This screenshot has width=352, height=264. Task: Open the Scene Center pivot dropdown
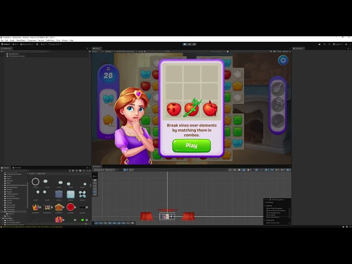tap(99, 170)
